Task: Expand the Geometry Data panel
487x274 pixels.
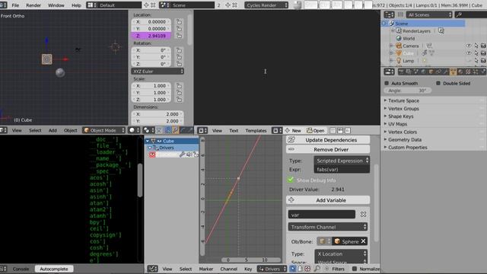Action: click(x=404, y=139)
